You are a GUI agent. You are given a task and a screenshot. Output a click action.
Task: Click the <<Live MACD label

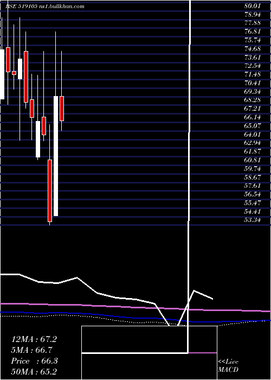pos(228,366)
